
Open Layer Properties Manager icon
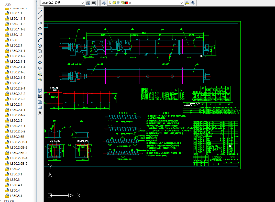click(x=104, y=3)
